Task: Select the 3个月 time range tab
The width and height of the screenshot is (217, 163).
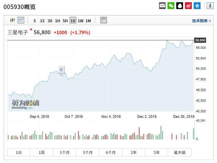Action: (x=88, y=152)
